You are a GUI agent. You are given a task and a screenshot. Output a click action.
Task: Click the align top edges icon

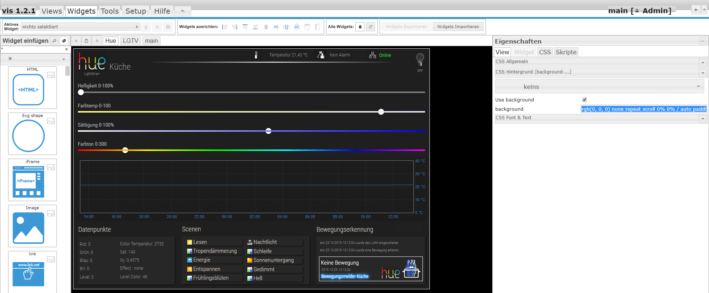pyautogui.click(x=245, y=27)
